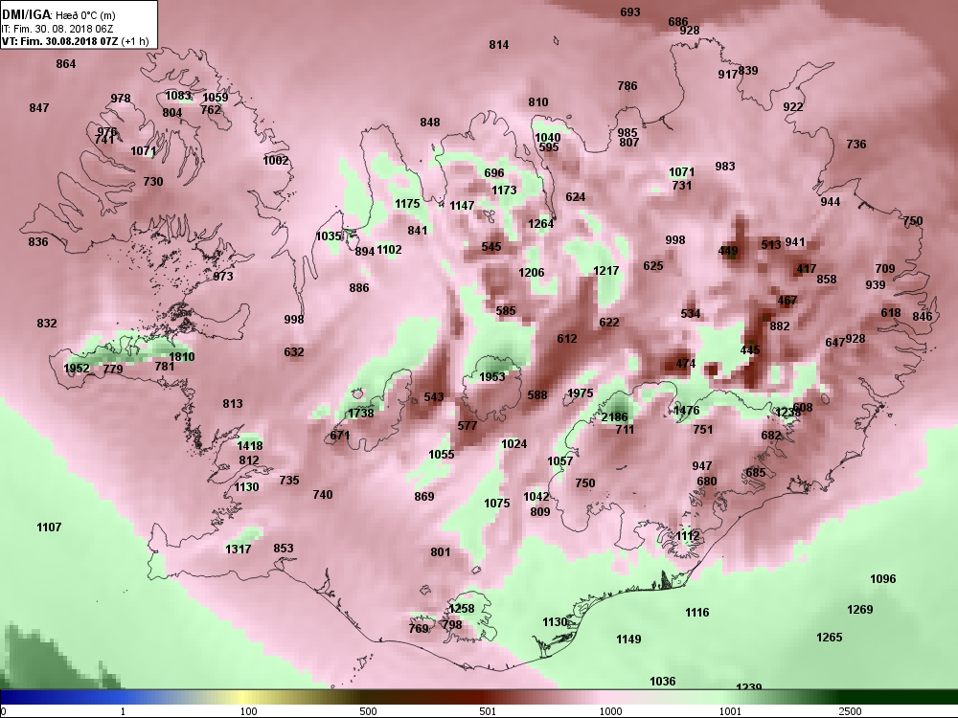Viewport: 958px width, 718px height.
Task: Click the '100' label on the color scale
Action: click(x=249, y=711)
